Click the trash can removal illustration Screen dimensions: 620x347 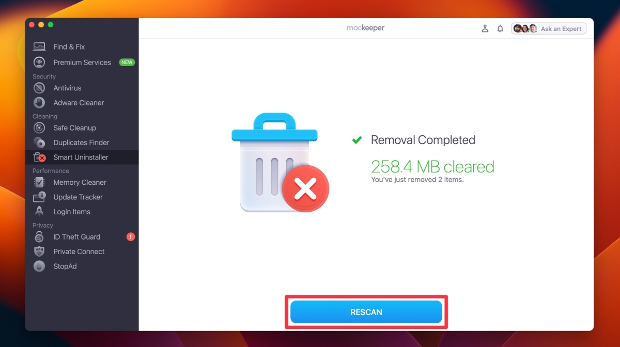(280, 163)
